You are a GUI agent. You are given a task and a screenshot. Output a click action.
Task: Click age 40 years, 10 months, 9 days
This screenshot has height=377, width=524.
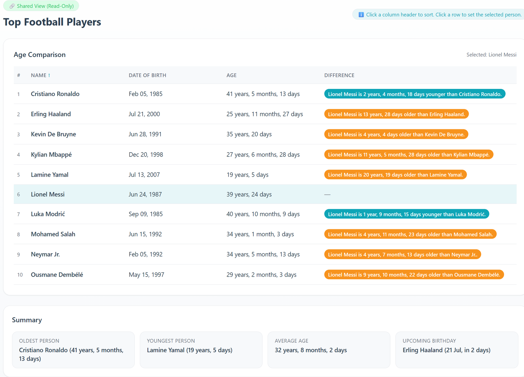[263, 214]
